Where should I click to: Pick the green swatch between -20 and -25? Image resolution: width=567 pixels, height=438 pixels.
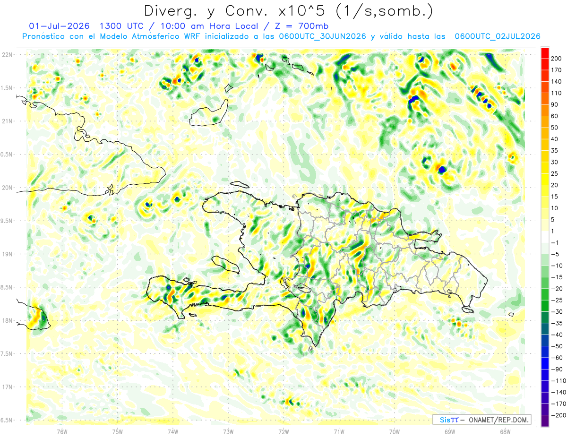click(545, 295)
